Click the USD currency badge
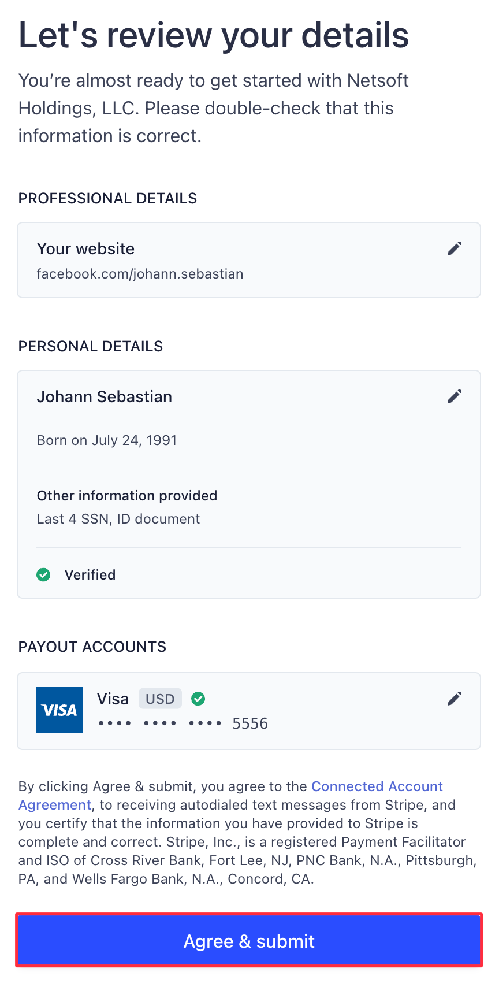499x987 pixels. click(160, 699)
